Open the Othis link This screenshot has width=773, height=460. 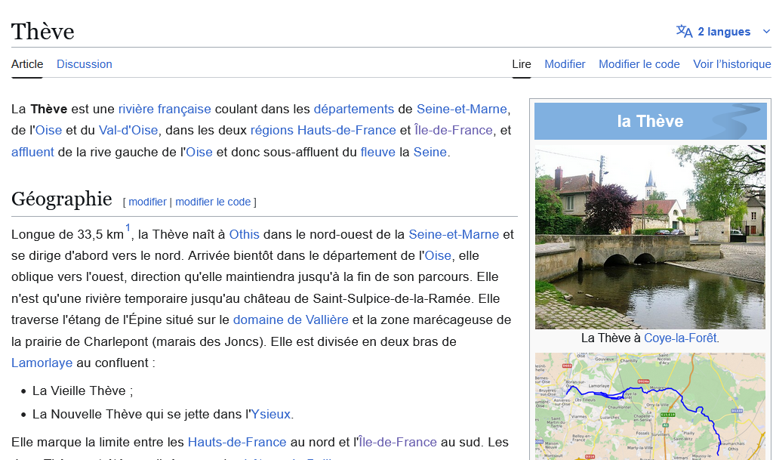(x=244, y=234)
